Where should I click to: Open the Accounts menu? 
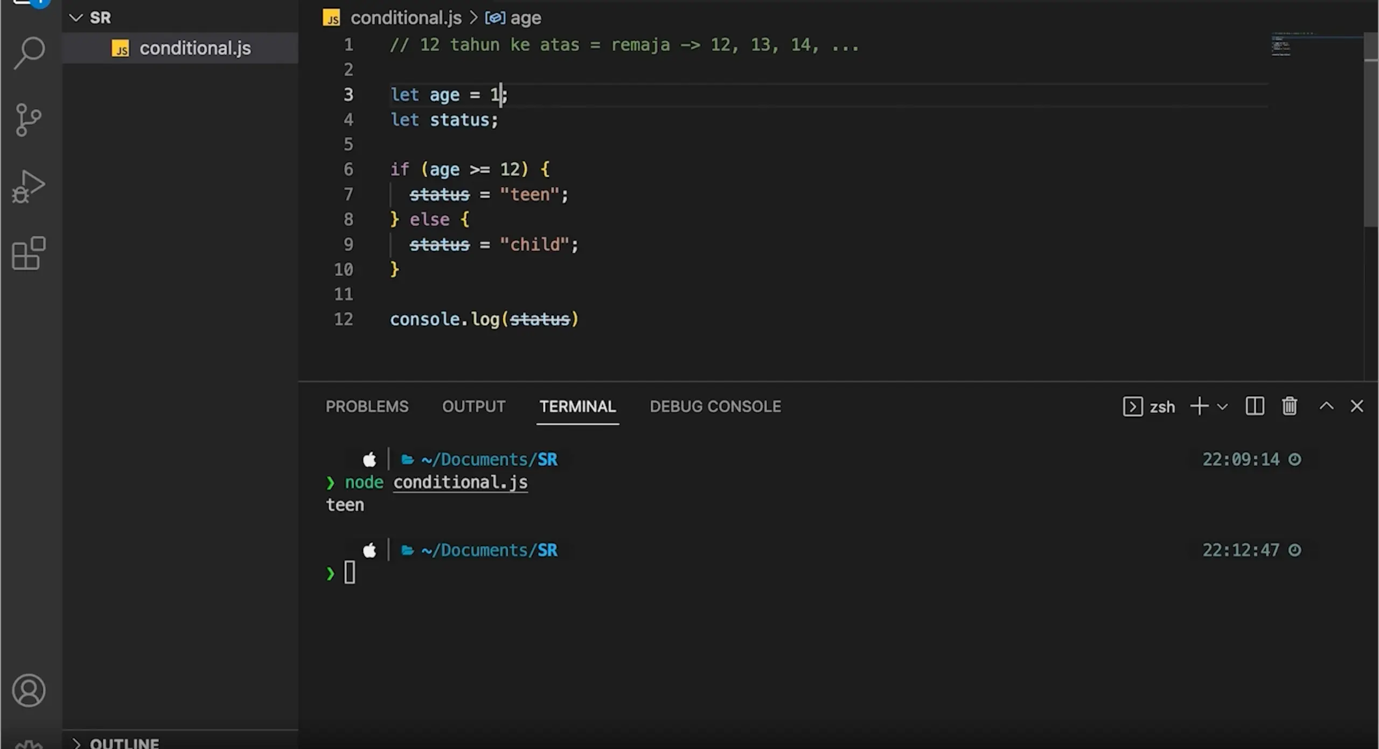pos(28,690)
